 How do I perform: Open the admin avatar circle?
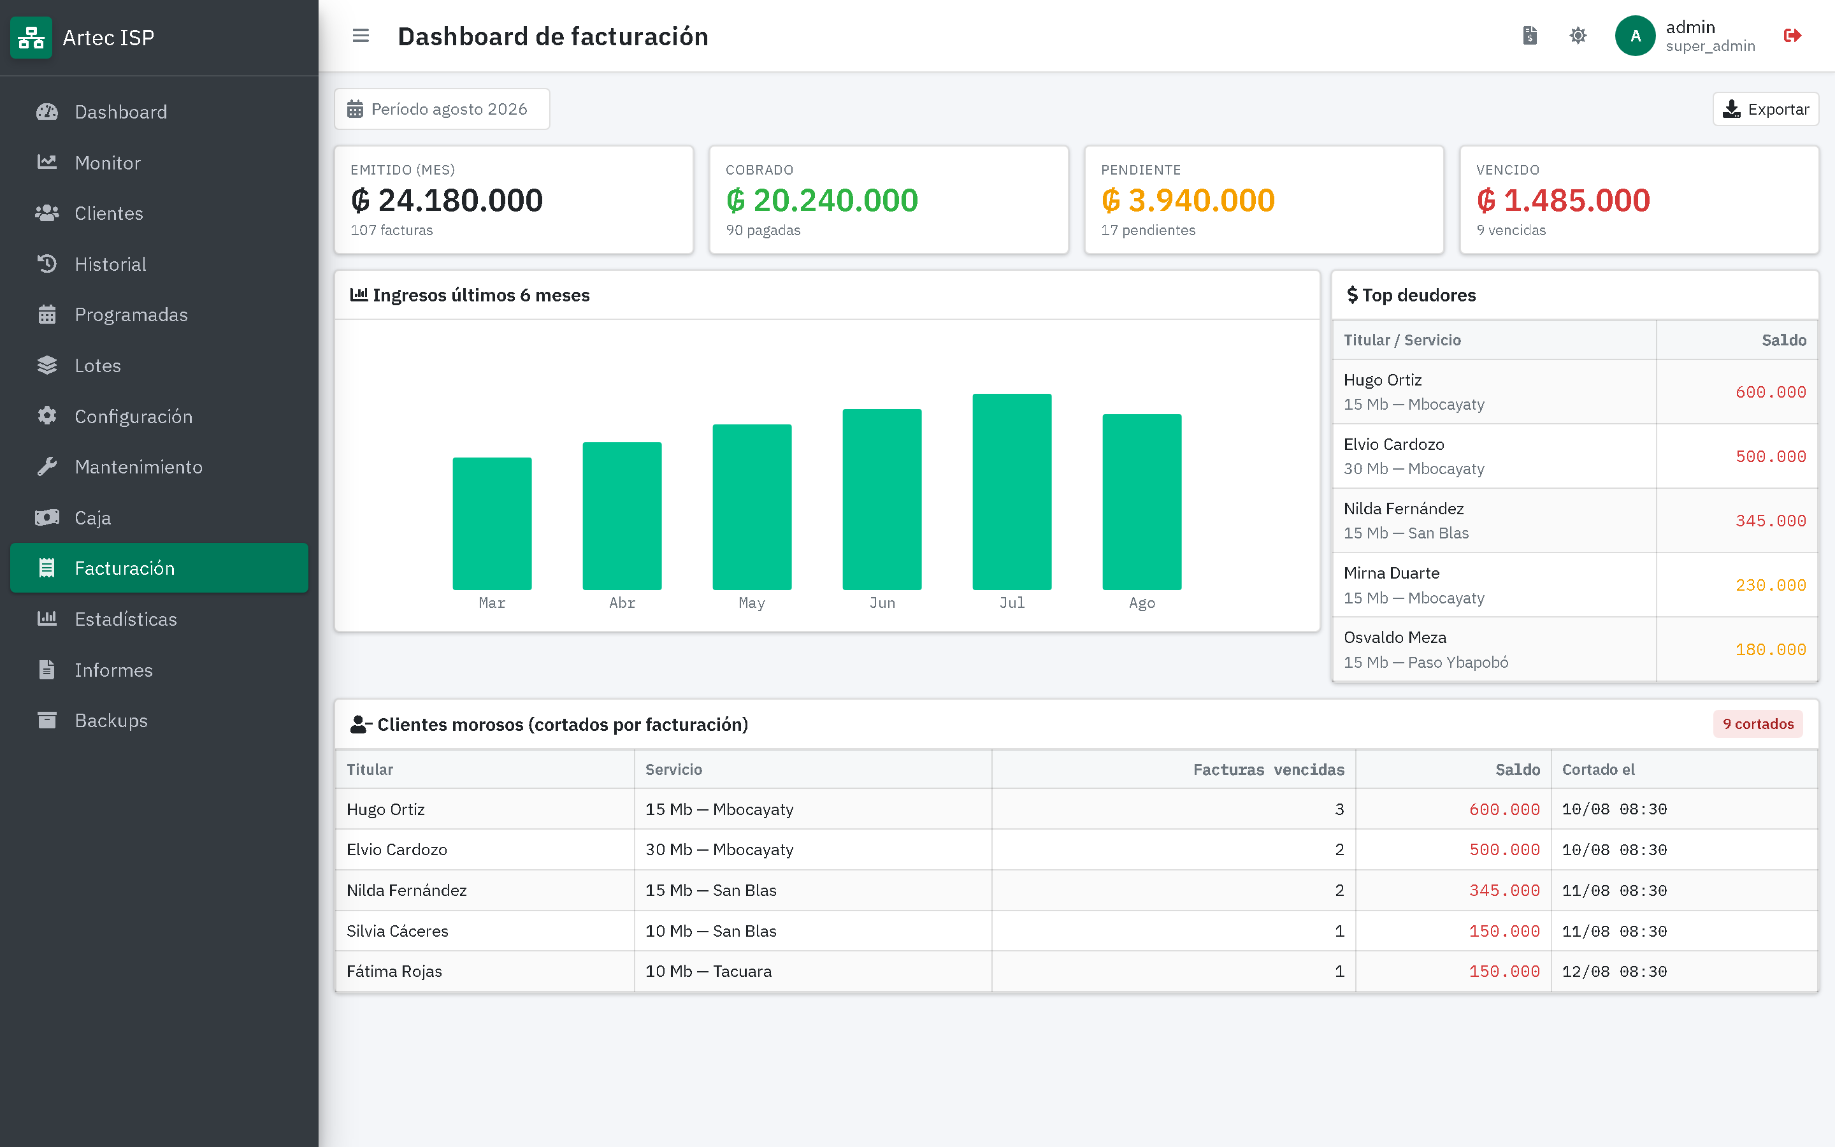[x=1635, y=36]
